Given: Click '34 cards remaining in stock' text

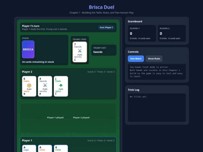Looking at the screenshot, I should (38, 62).
